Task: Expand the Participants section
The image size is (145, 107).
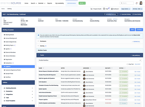Action: tap(38, 41)
